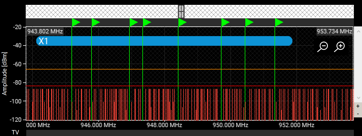Select the orange threshold line
The height and width of the screenshot is (136, 362).
pyautogui.click(x=190, y=69)
